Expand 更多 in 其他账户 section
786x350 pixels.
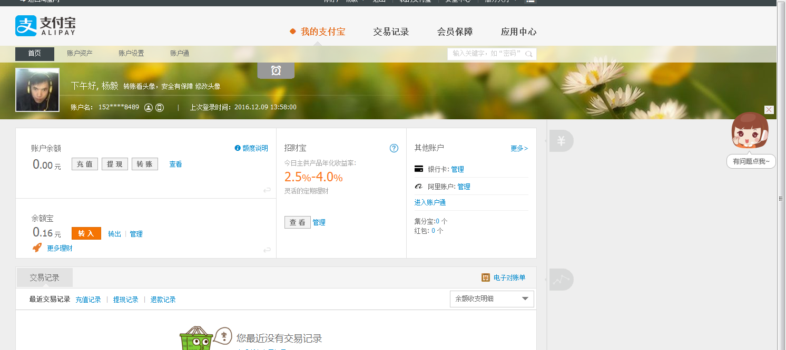[x=519, y=148]
